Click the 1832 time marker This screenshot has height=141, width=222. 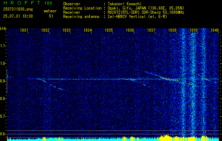(45, 30)
